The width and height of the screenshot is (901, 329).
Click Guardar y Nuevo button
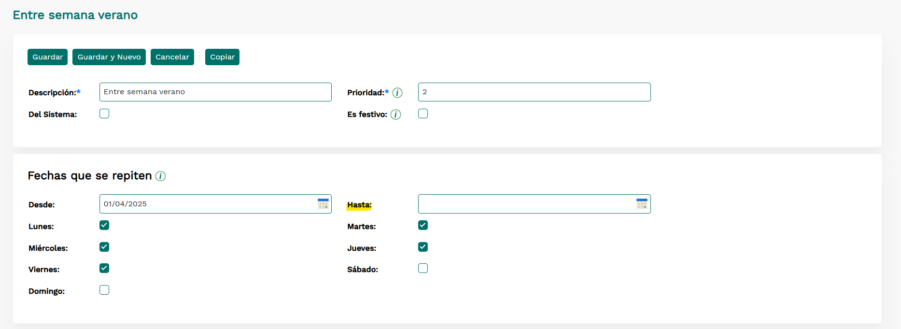click(x=109, y=57)
